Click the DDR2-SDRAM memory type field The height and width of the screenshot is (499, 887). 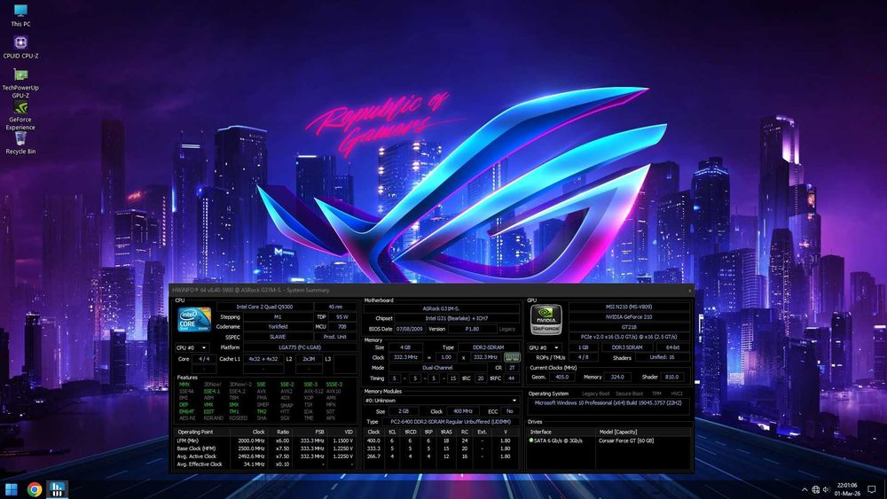click(x=488, y=347)
